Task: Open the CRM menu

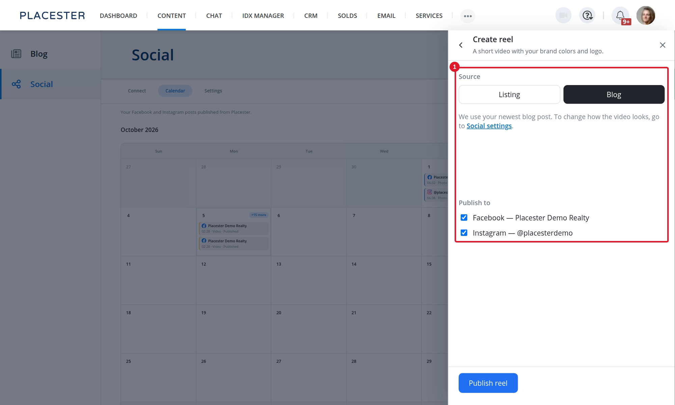Action: 311,16
